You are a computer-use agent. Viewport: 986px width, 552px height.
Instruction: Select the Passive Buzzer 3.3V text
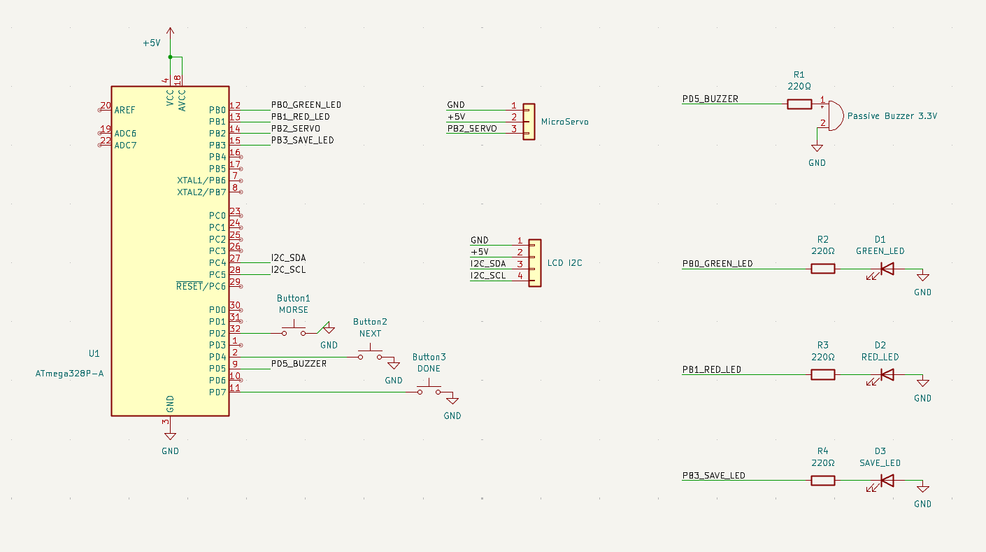[x=892, y=116]
